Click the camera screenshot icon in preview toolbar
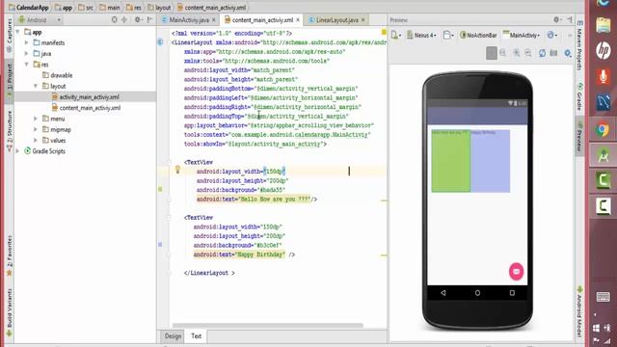Screen dimensions: 617x347 click(553, 53)
